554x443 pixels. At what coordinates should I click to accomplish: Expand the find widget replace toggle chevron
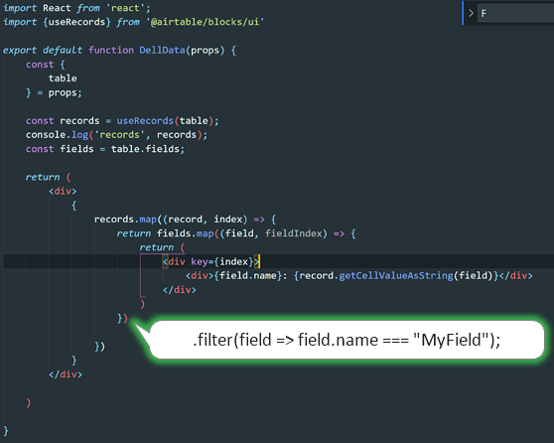(471, 13)
